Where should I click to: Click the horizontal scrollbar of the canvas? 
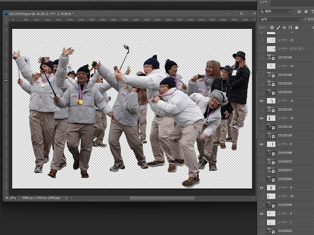pyautogui.click(x=162, y=198)
